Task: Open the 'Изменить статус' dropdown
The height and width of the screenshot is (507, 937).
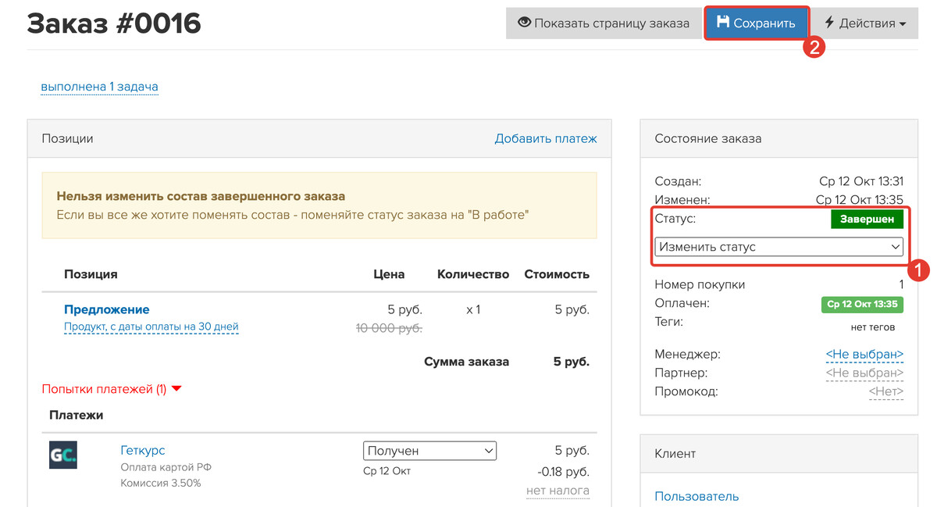Action: 778,247
